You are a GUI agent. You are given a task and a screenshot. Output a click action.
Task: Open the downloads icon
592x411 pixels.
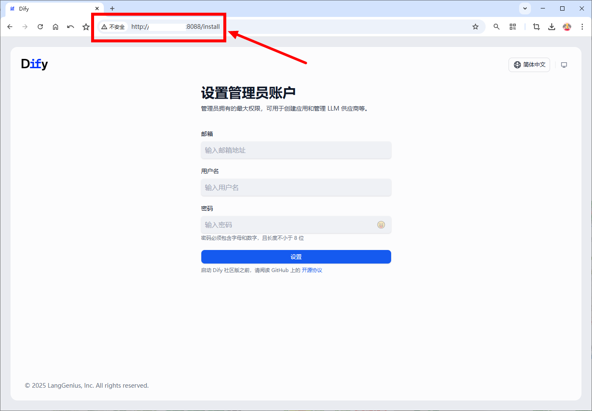pyautogui.click(x=552, y=27)
